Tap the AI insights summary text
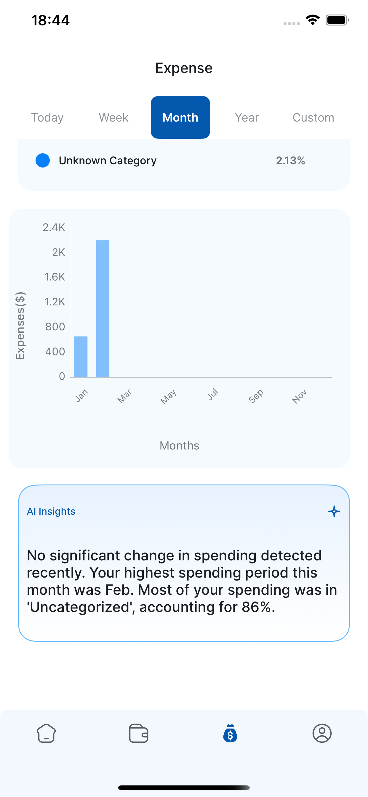 click(x=182, y=581)
